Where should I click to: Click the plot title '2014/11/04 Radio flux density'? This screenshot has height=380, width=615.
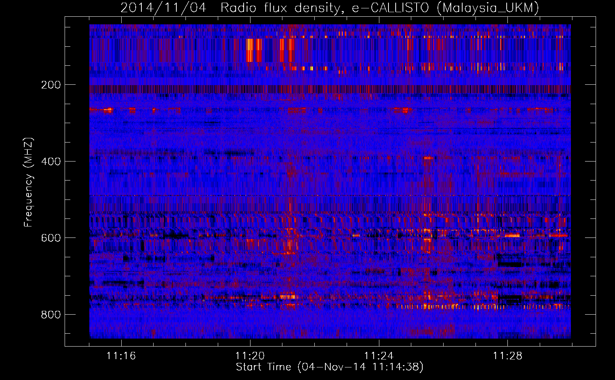click(330, 8)
